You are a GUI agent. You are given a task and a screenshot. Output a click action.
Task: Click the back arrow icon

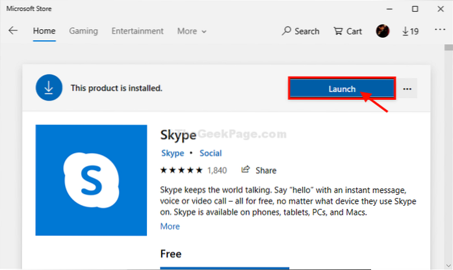[13, 31]
